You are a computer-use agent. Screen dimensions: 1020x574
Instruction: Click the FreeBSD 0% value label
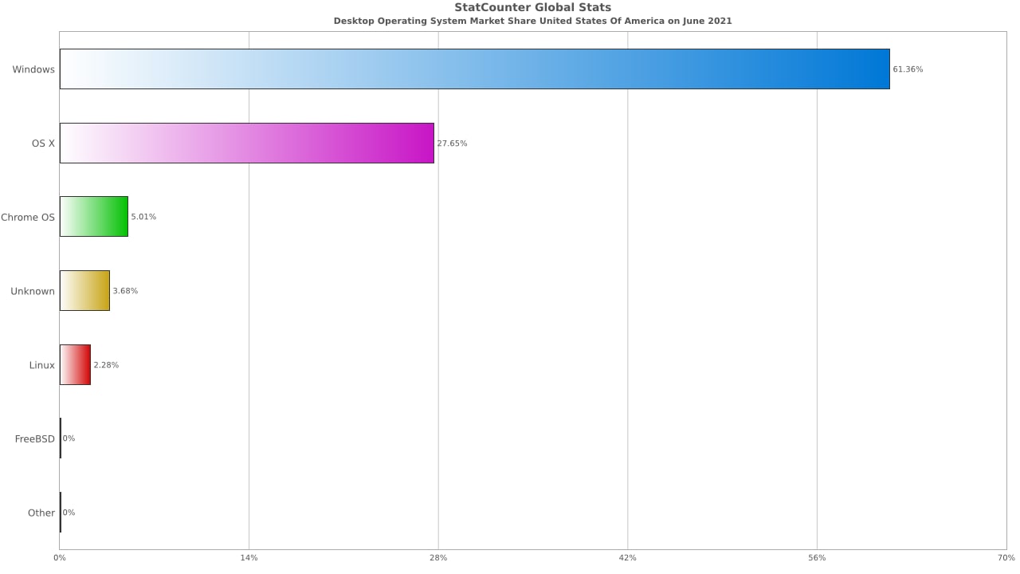(x=69, y=438)
